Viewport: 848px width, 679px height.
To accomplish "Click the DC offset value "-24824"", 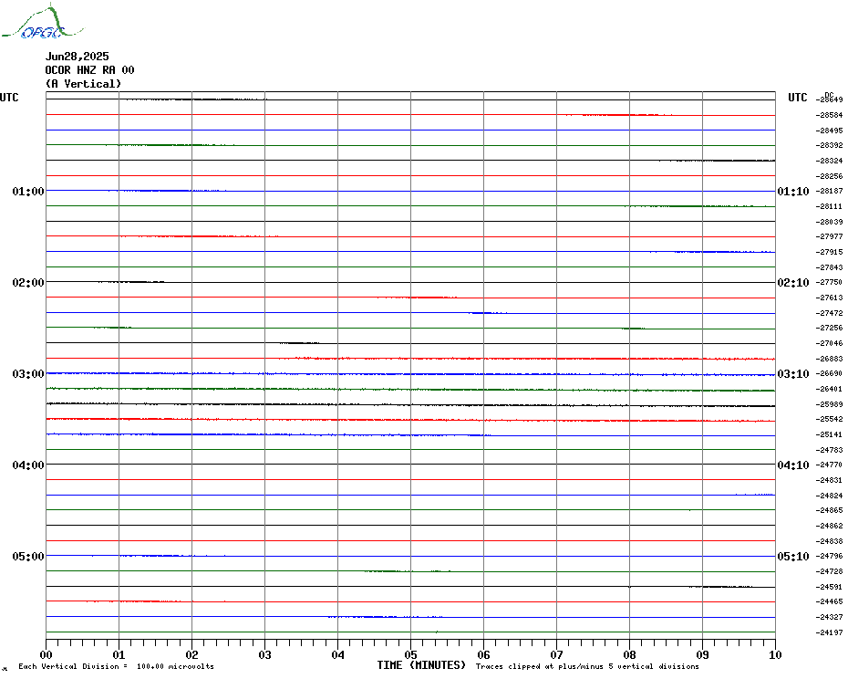I will (x=830, y=496).
